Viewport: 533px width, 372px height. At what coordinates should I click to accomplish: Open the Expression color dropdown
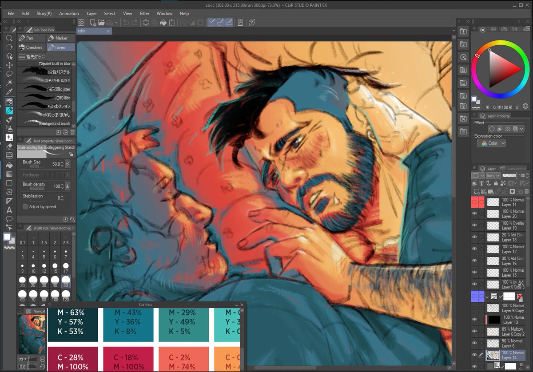click(491, 143)
